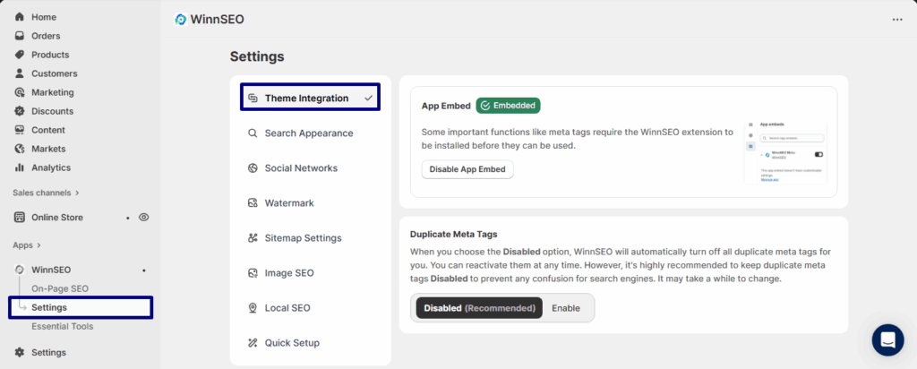The width and height of the screenshot is (917, 369).
Task: Click the Settings gear icon at sidebar bottom
Action: [x=20, y=352]
